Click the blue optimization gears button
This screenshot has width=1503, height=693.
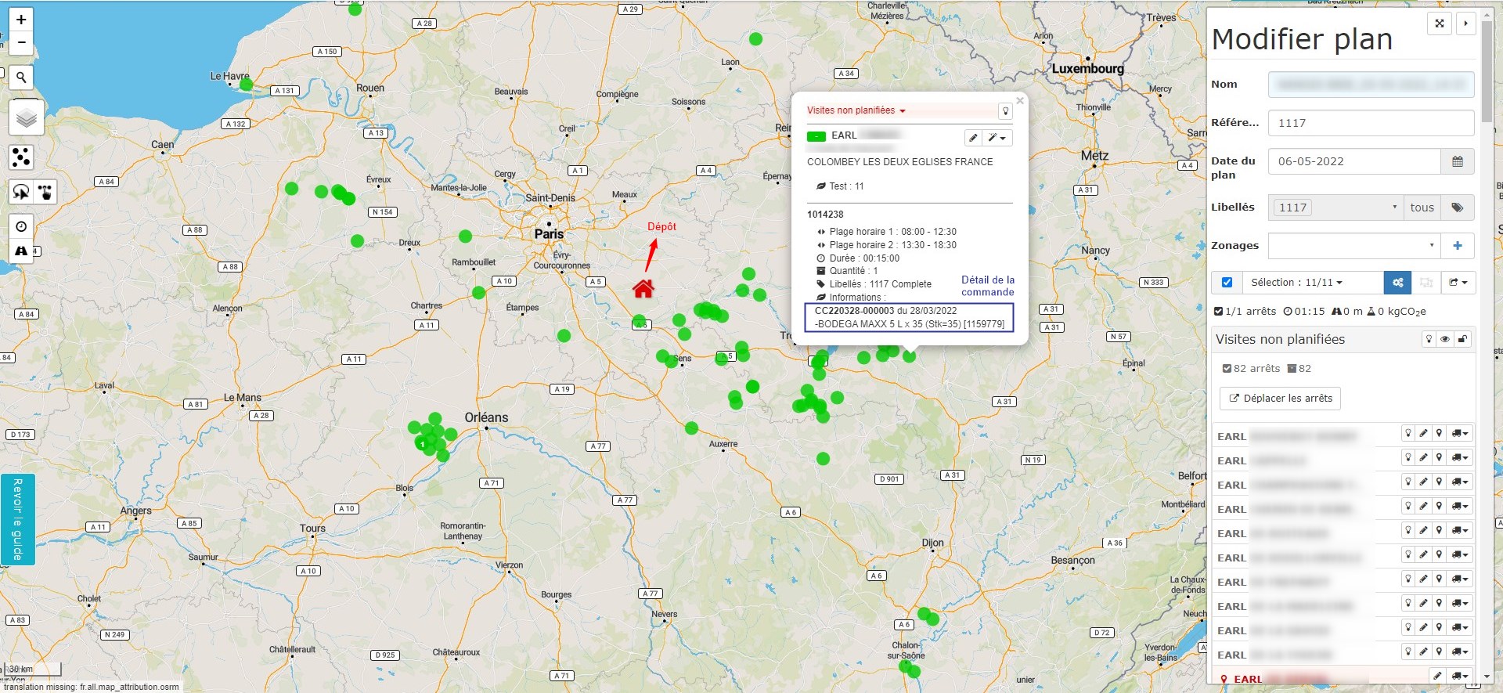tap(1397, 283)
